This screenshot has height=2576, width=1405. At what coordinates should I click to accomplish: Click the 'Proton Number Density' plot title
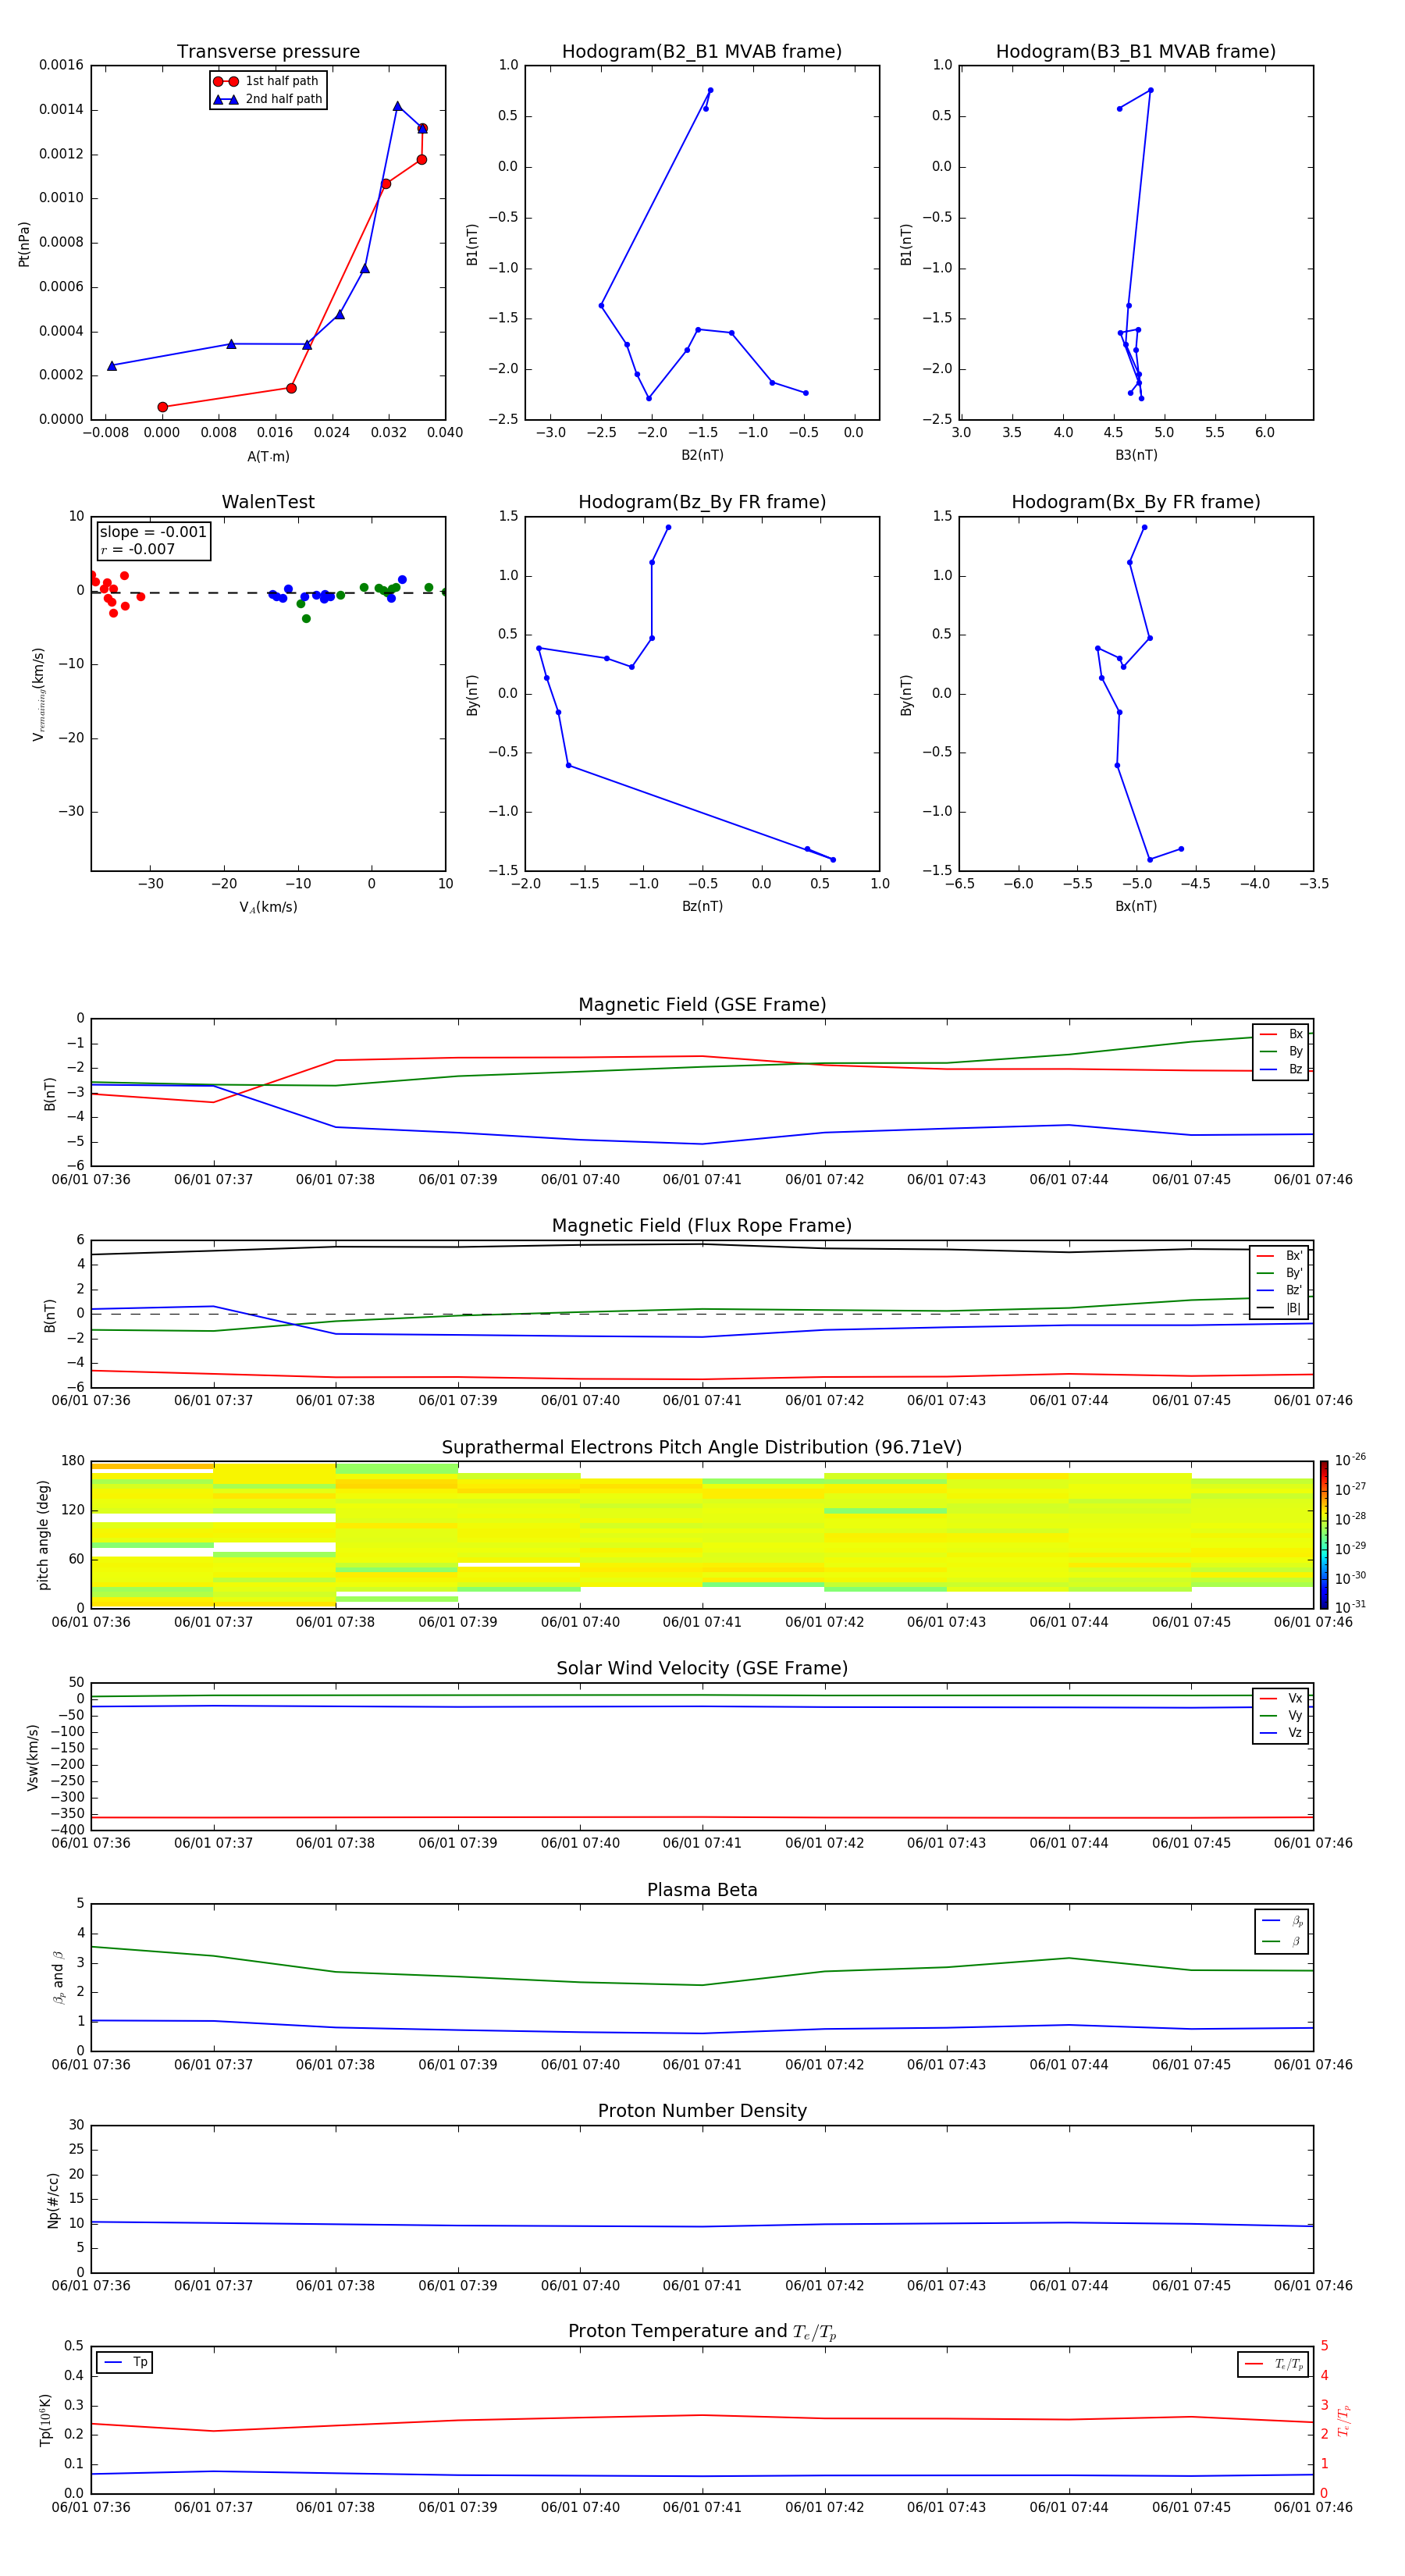[x=702, y=2111]
